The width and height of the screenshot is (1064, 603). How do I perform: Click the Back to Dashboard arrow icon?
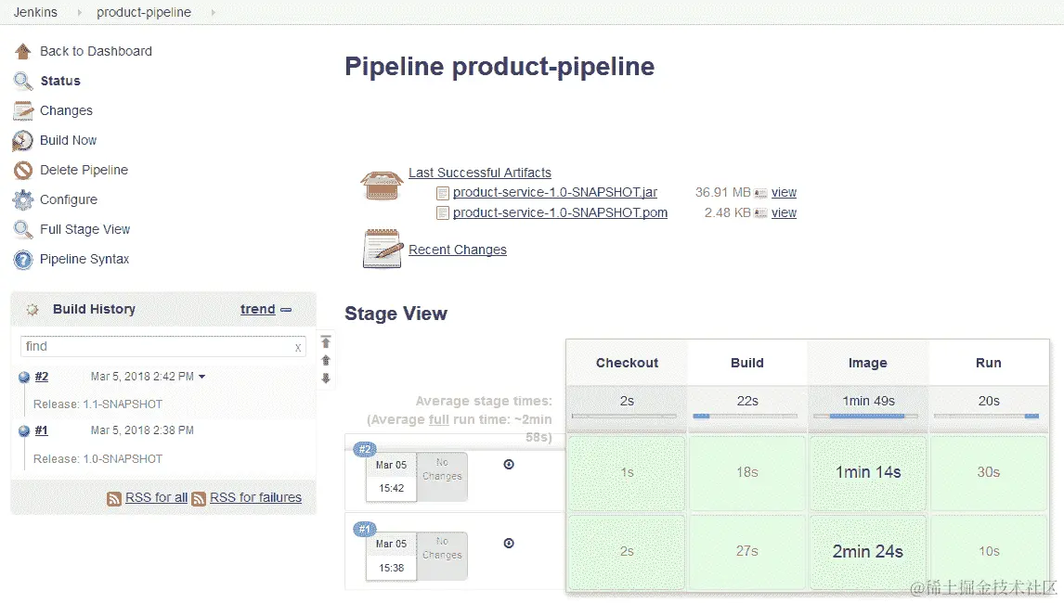coord(23,51)
